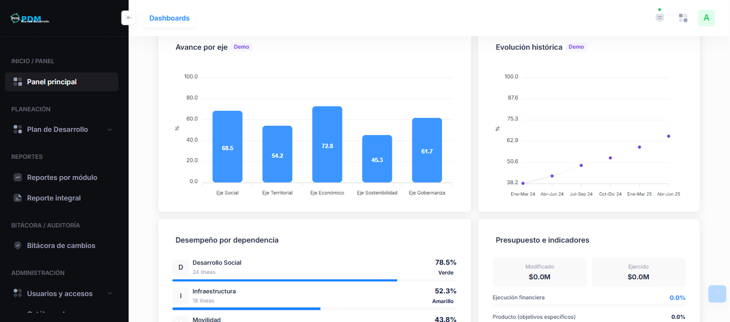
Task: Click the 43.8% value
Action: pyautogui.click(x=446, y=319)
